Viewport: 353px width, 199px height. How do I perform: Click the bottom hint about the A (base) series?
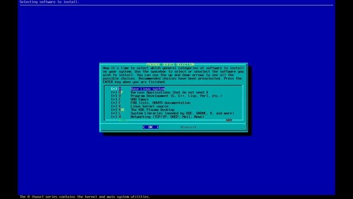click(84, 197)
